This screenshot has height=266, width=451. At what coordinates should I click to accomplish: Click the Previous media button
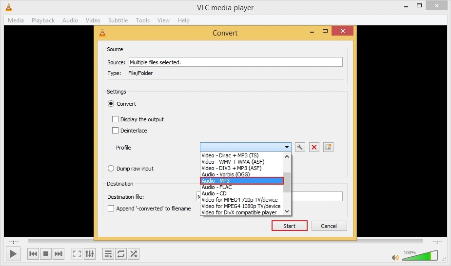33,254
